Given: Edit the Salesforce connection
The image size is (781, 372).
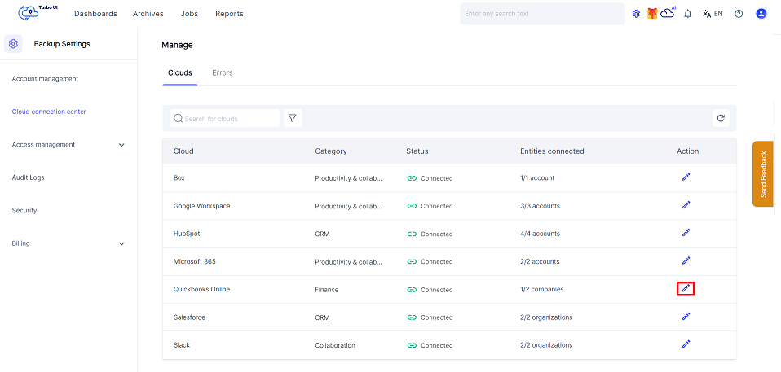Looking at the screenshot, I should point(686,316).
